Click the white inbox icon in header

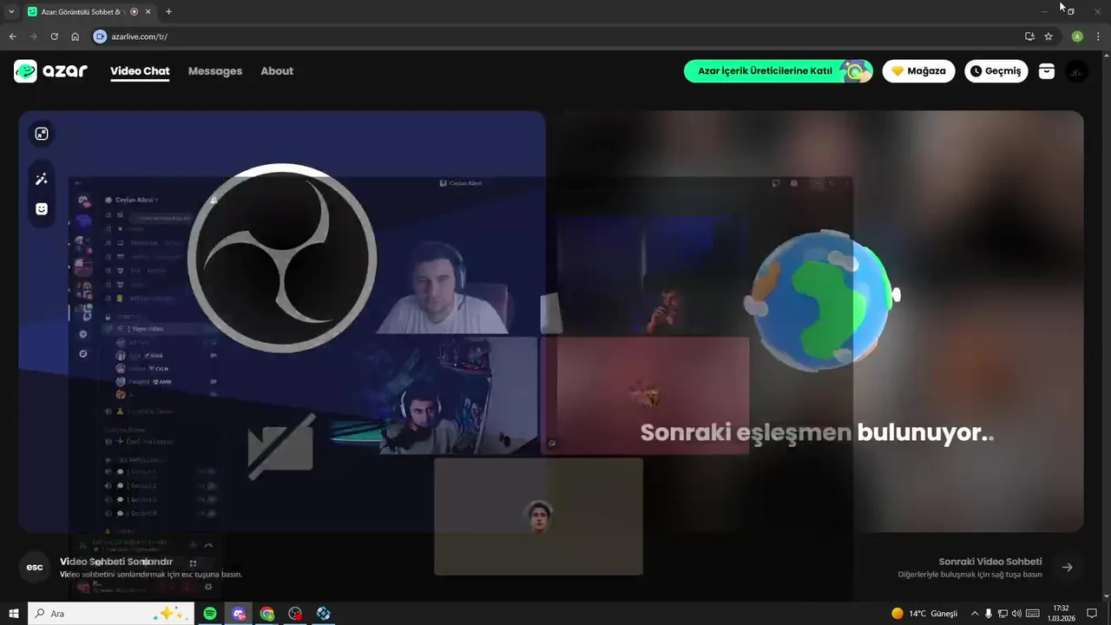coord(1047,71)
